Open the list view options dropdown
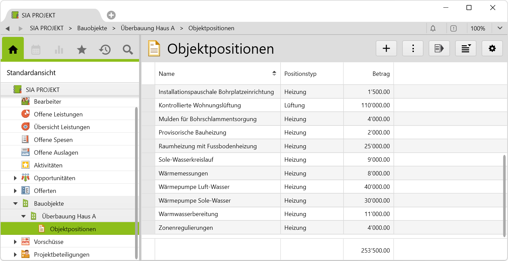This screenshot has height=261, width=508. pos(465,49)
